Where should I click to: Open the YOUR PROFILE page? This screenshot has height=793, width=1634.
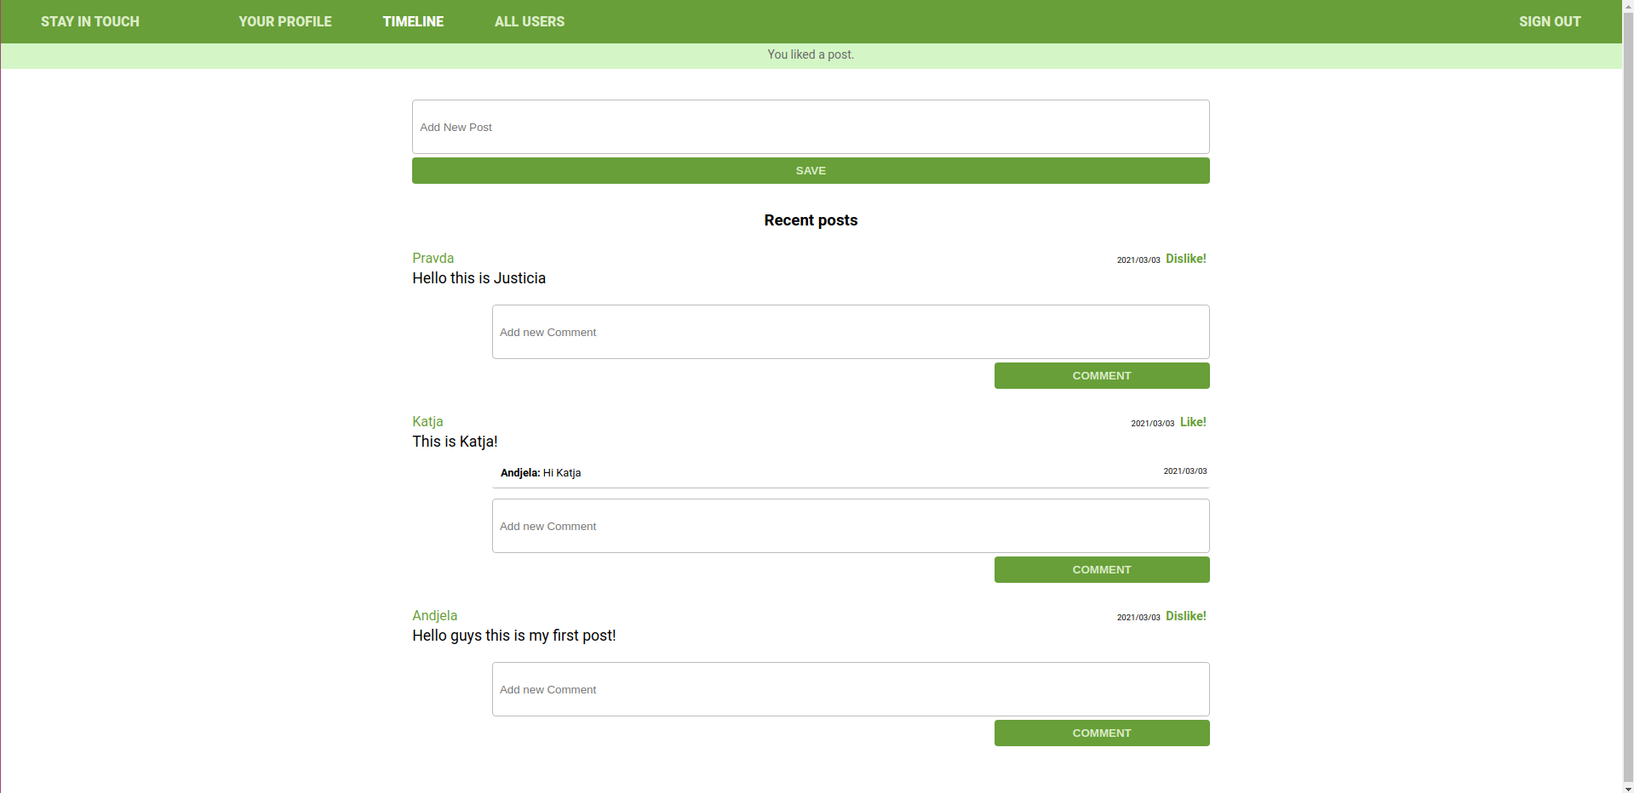coord(284,21)
